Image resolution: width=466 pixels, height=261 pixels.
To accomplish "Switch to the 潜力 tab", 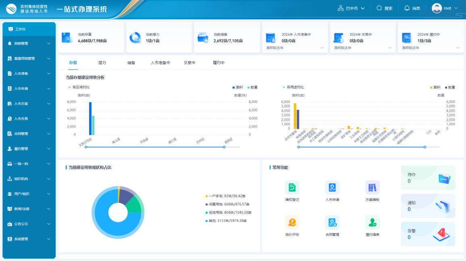I will 102,63.
